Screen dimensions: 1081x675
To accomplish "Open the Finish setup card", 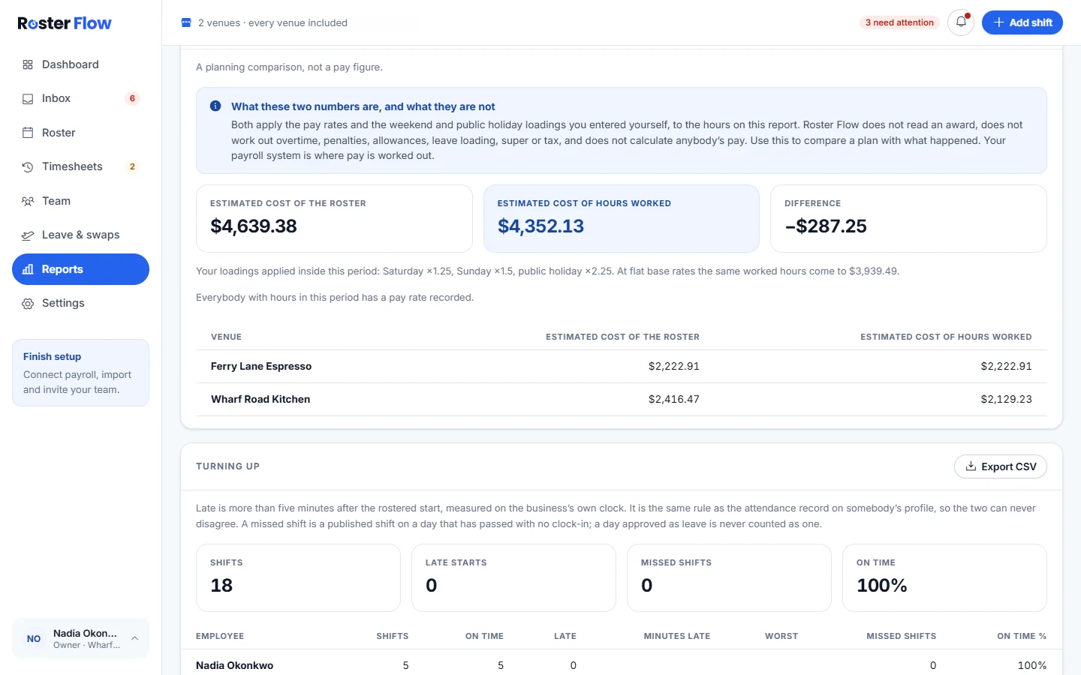I will point(80,373).
